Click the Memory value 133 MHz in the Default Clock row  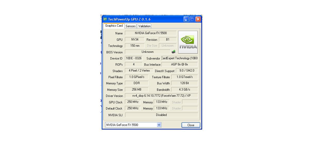(x=162, y=108)
